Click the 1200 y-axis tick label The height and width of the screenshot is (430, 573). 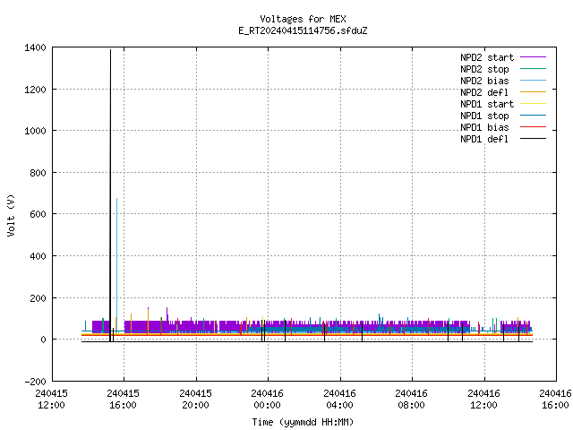(x=35, y=90)
